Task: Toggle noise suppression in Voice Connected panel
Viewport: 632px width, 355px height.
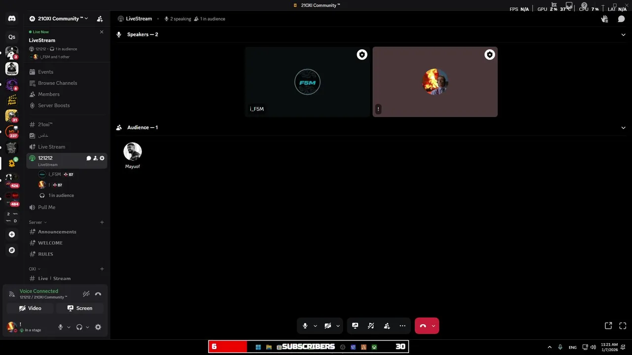Action: (86, 294)
